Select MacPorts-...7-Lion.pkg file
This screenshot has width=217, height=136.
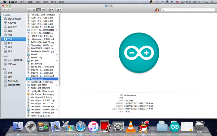[42, 94]
